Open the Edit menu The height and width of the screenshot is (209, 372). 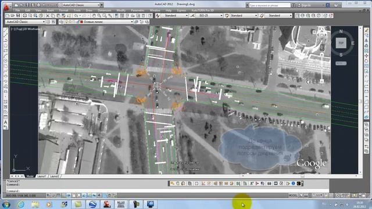(x=28, y=10)
